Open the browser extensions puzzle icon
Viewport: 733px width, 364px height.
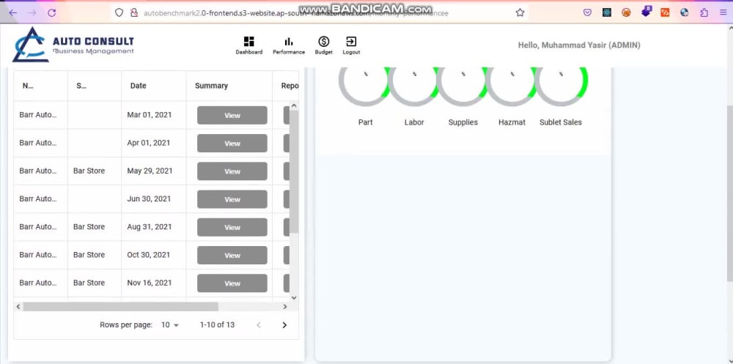click(x=704, y=12)
